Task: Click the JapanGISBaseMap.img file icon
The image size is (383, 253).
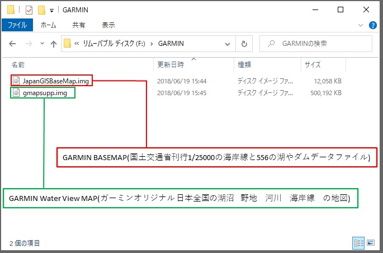Action: coord(16,81)
